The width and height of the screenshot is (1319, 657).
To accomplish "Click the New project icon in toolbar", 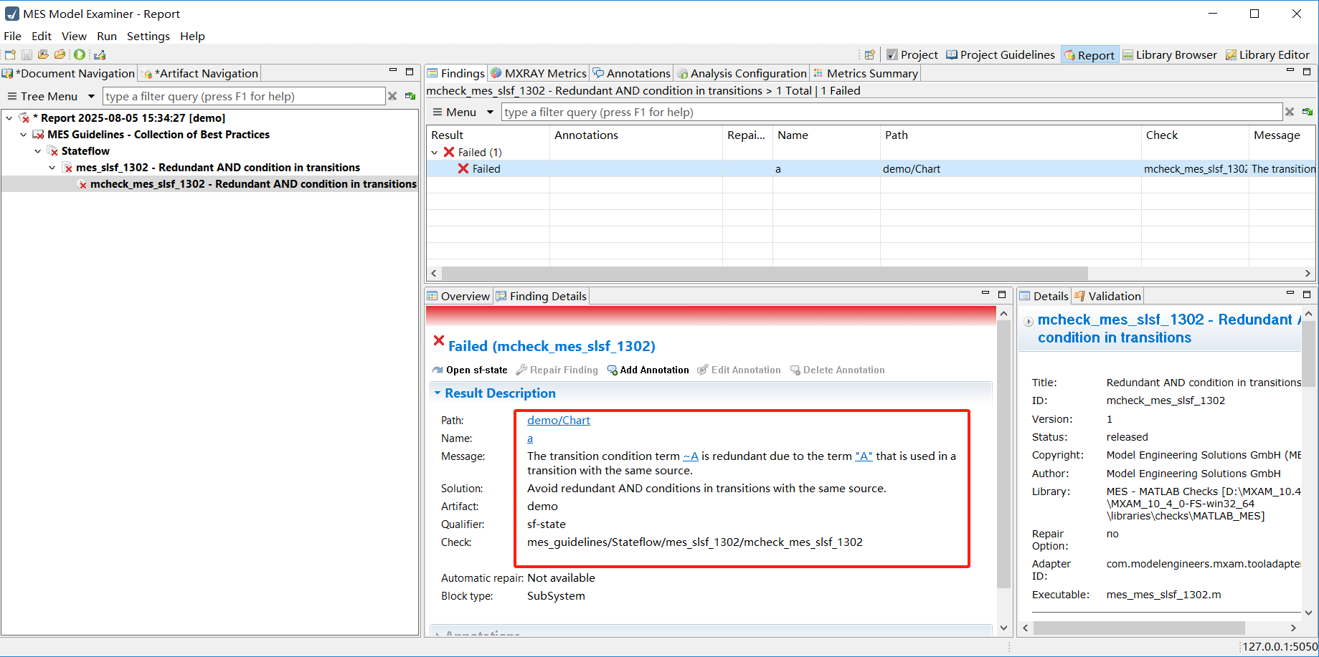I will pyautogui.click(x=10, y=54).
